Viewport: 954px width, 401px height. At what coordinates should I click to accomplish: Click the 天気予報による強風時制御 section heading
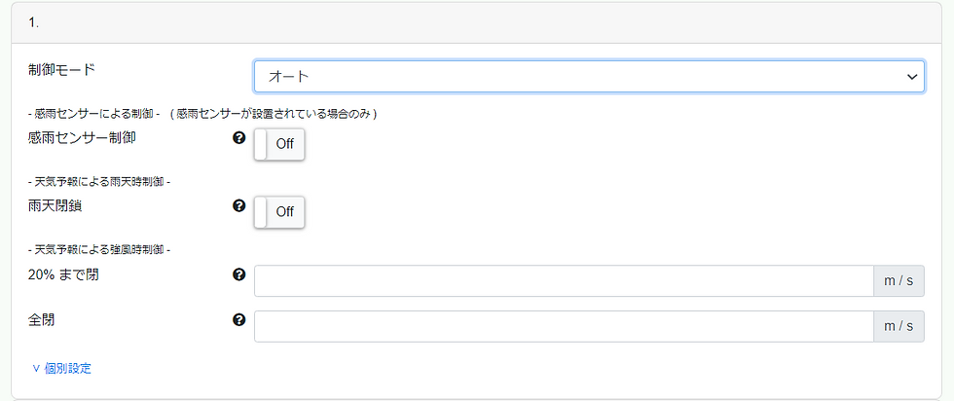pyautogui.click(x=100, y=249)
